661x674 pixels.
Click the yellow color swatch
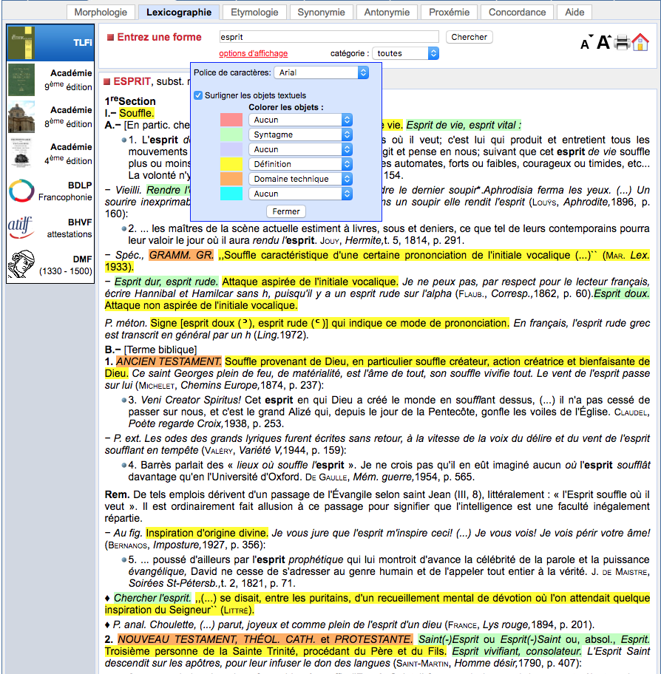click(x=231, y=164)
